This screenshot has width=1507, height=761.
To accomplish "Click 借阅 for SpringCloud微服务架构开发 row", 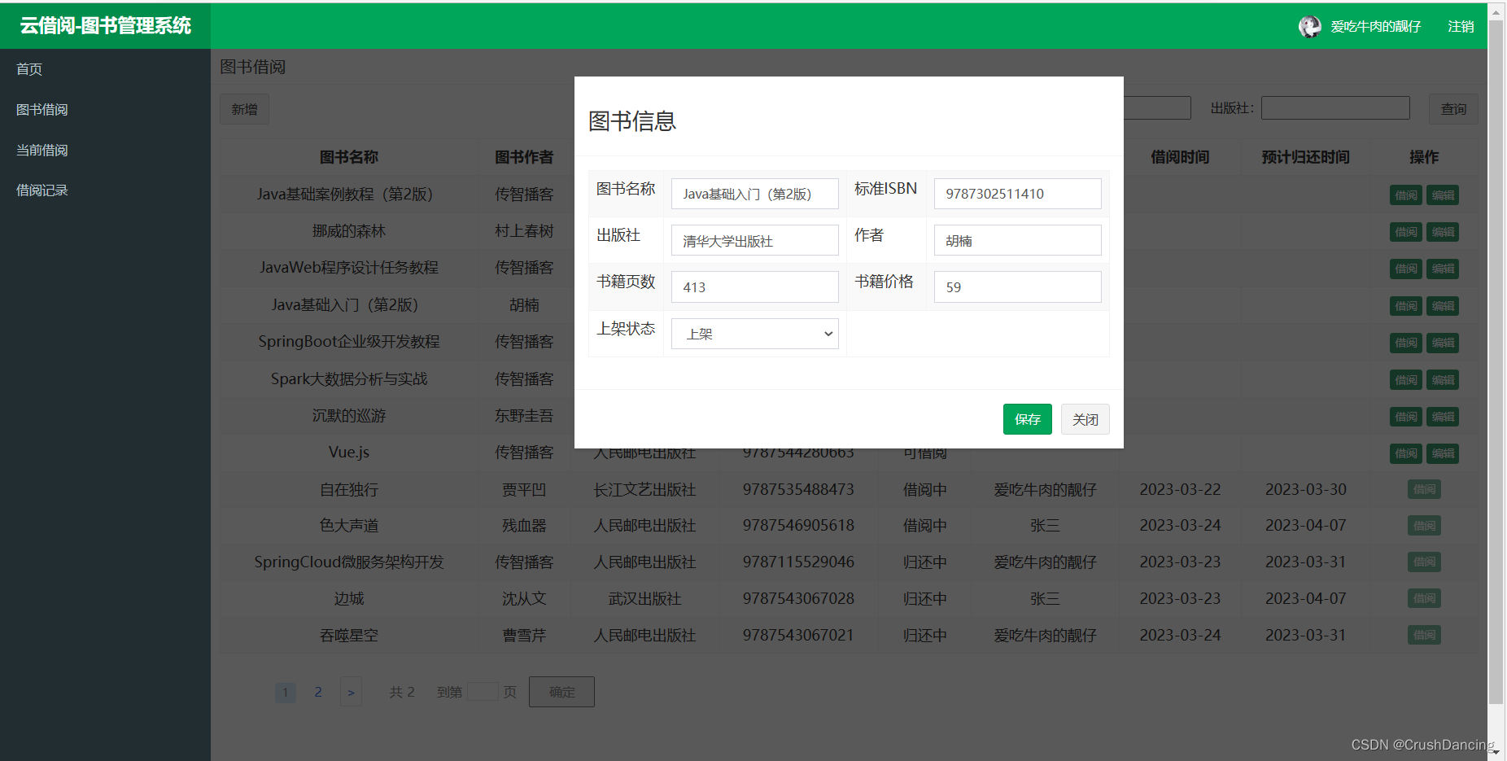I will pos(1424,562).
